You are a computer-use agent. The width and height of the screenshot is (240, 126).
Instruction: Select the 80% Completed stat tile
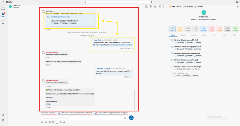(x=235, y=29)
